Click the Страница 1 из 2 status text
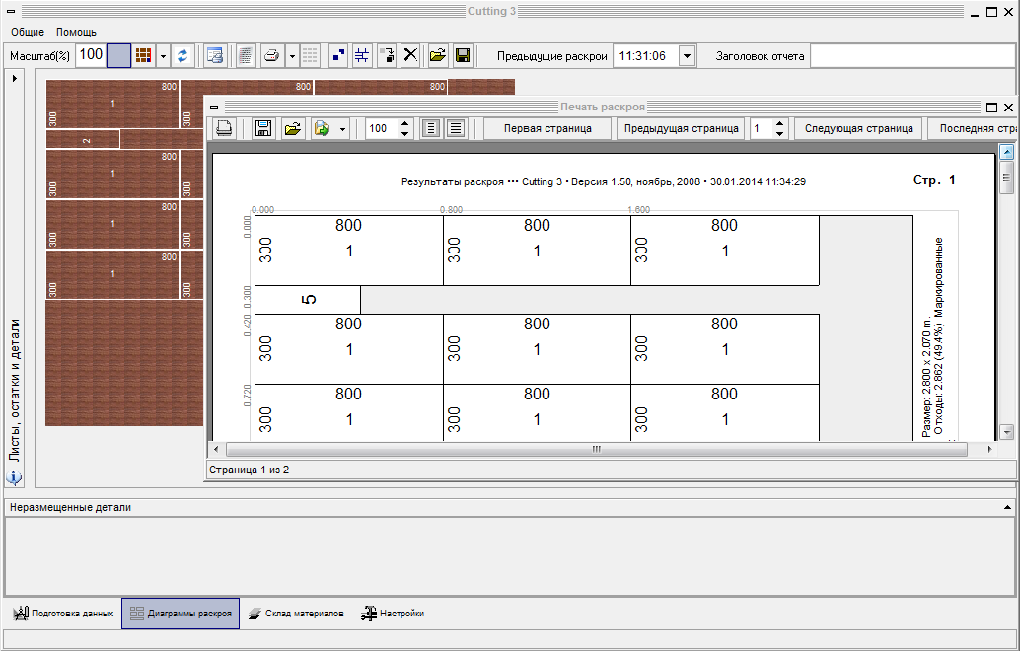Screen dimensions: 1020x651 (250, 470)
